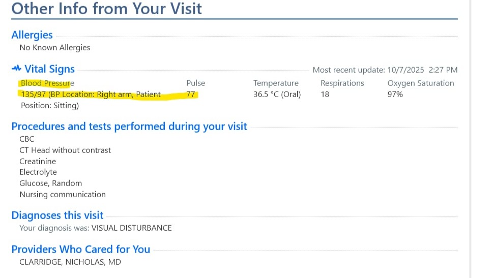This screenshot has width=493, height=278.
Task: Select the Creatinine test entry
Action: coord(38,161)
